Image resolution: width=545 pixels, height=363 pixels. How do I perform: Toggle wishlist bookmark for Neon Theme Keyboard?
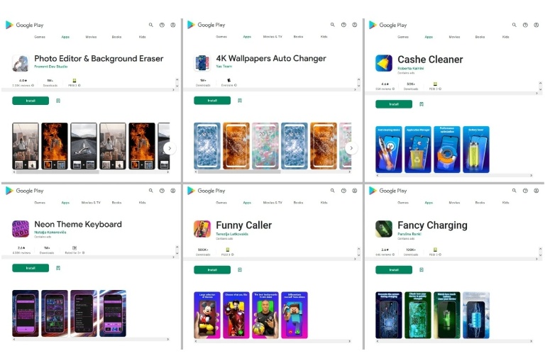(x=58, y=268)
